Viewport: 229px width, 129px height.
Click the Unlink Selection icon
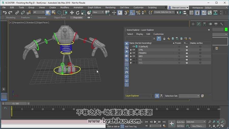tap(23, 12)
